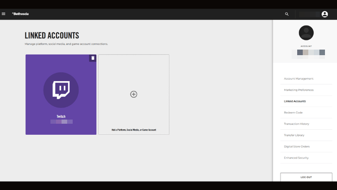Open Transfer Library

(x=294, y=135)
